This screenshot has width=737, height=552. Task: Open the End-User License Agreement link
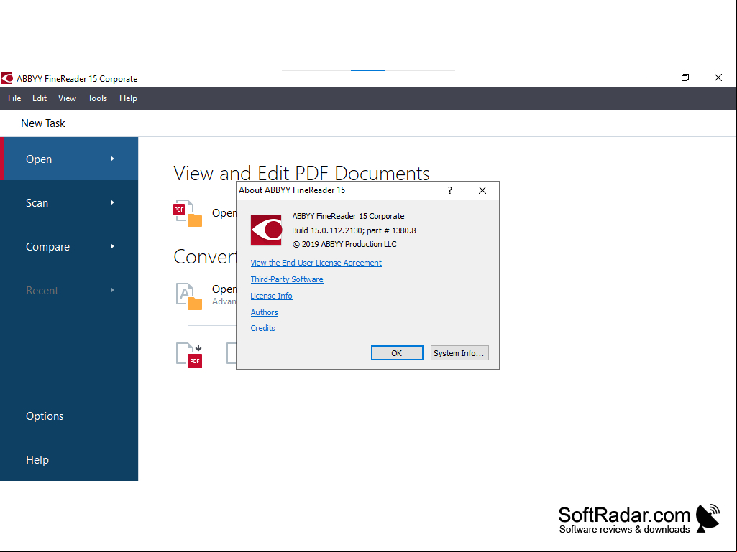(x=316, y=263)
